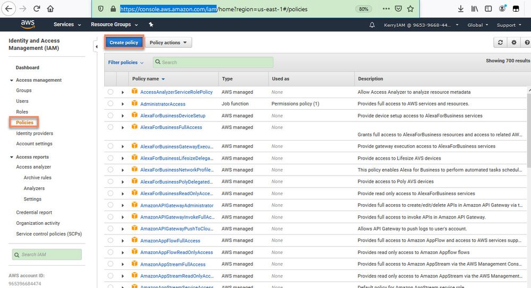
Task: Expand the AlexaForBusinessFullAccess policy row
Action: [123, 127]
